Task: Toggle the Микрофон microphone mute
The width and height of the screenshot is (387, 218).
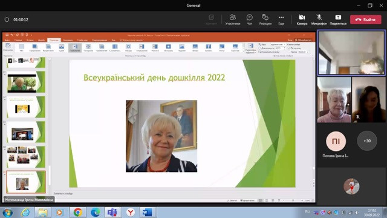Action: click(319, 19)
